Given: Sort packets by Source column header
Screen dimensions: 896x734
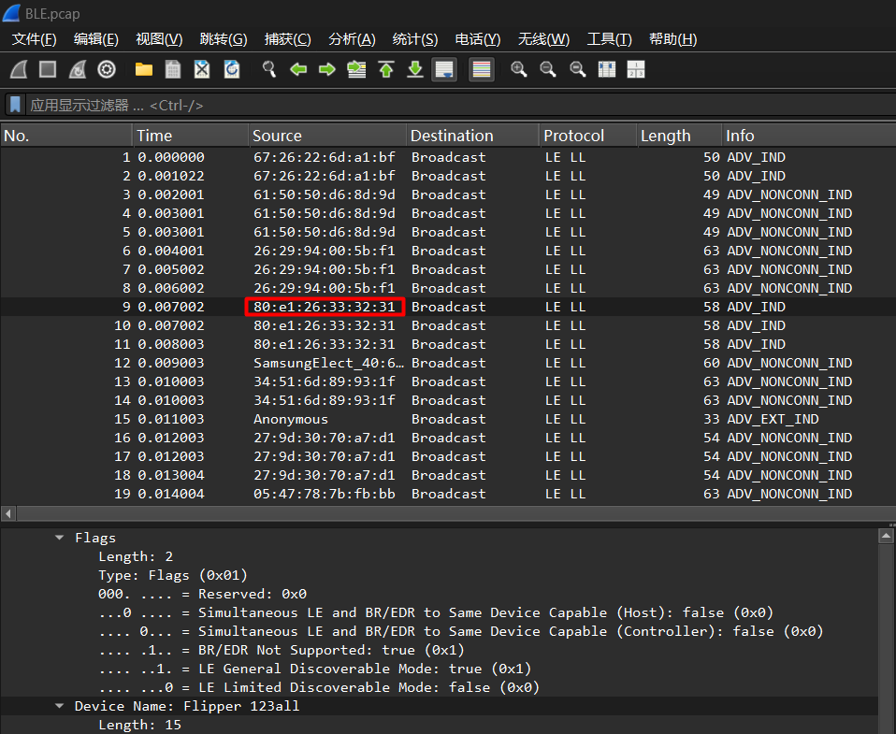Looking at the screenshot, I should coord(277,136).
